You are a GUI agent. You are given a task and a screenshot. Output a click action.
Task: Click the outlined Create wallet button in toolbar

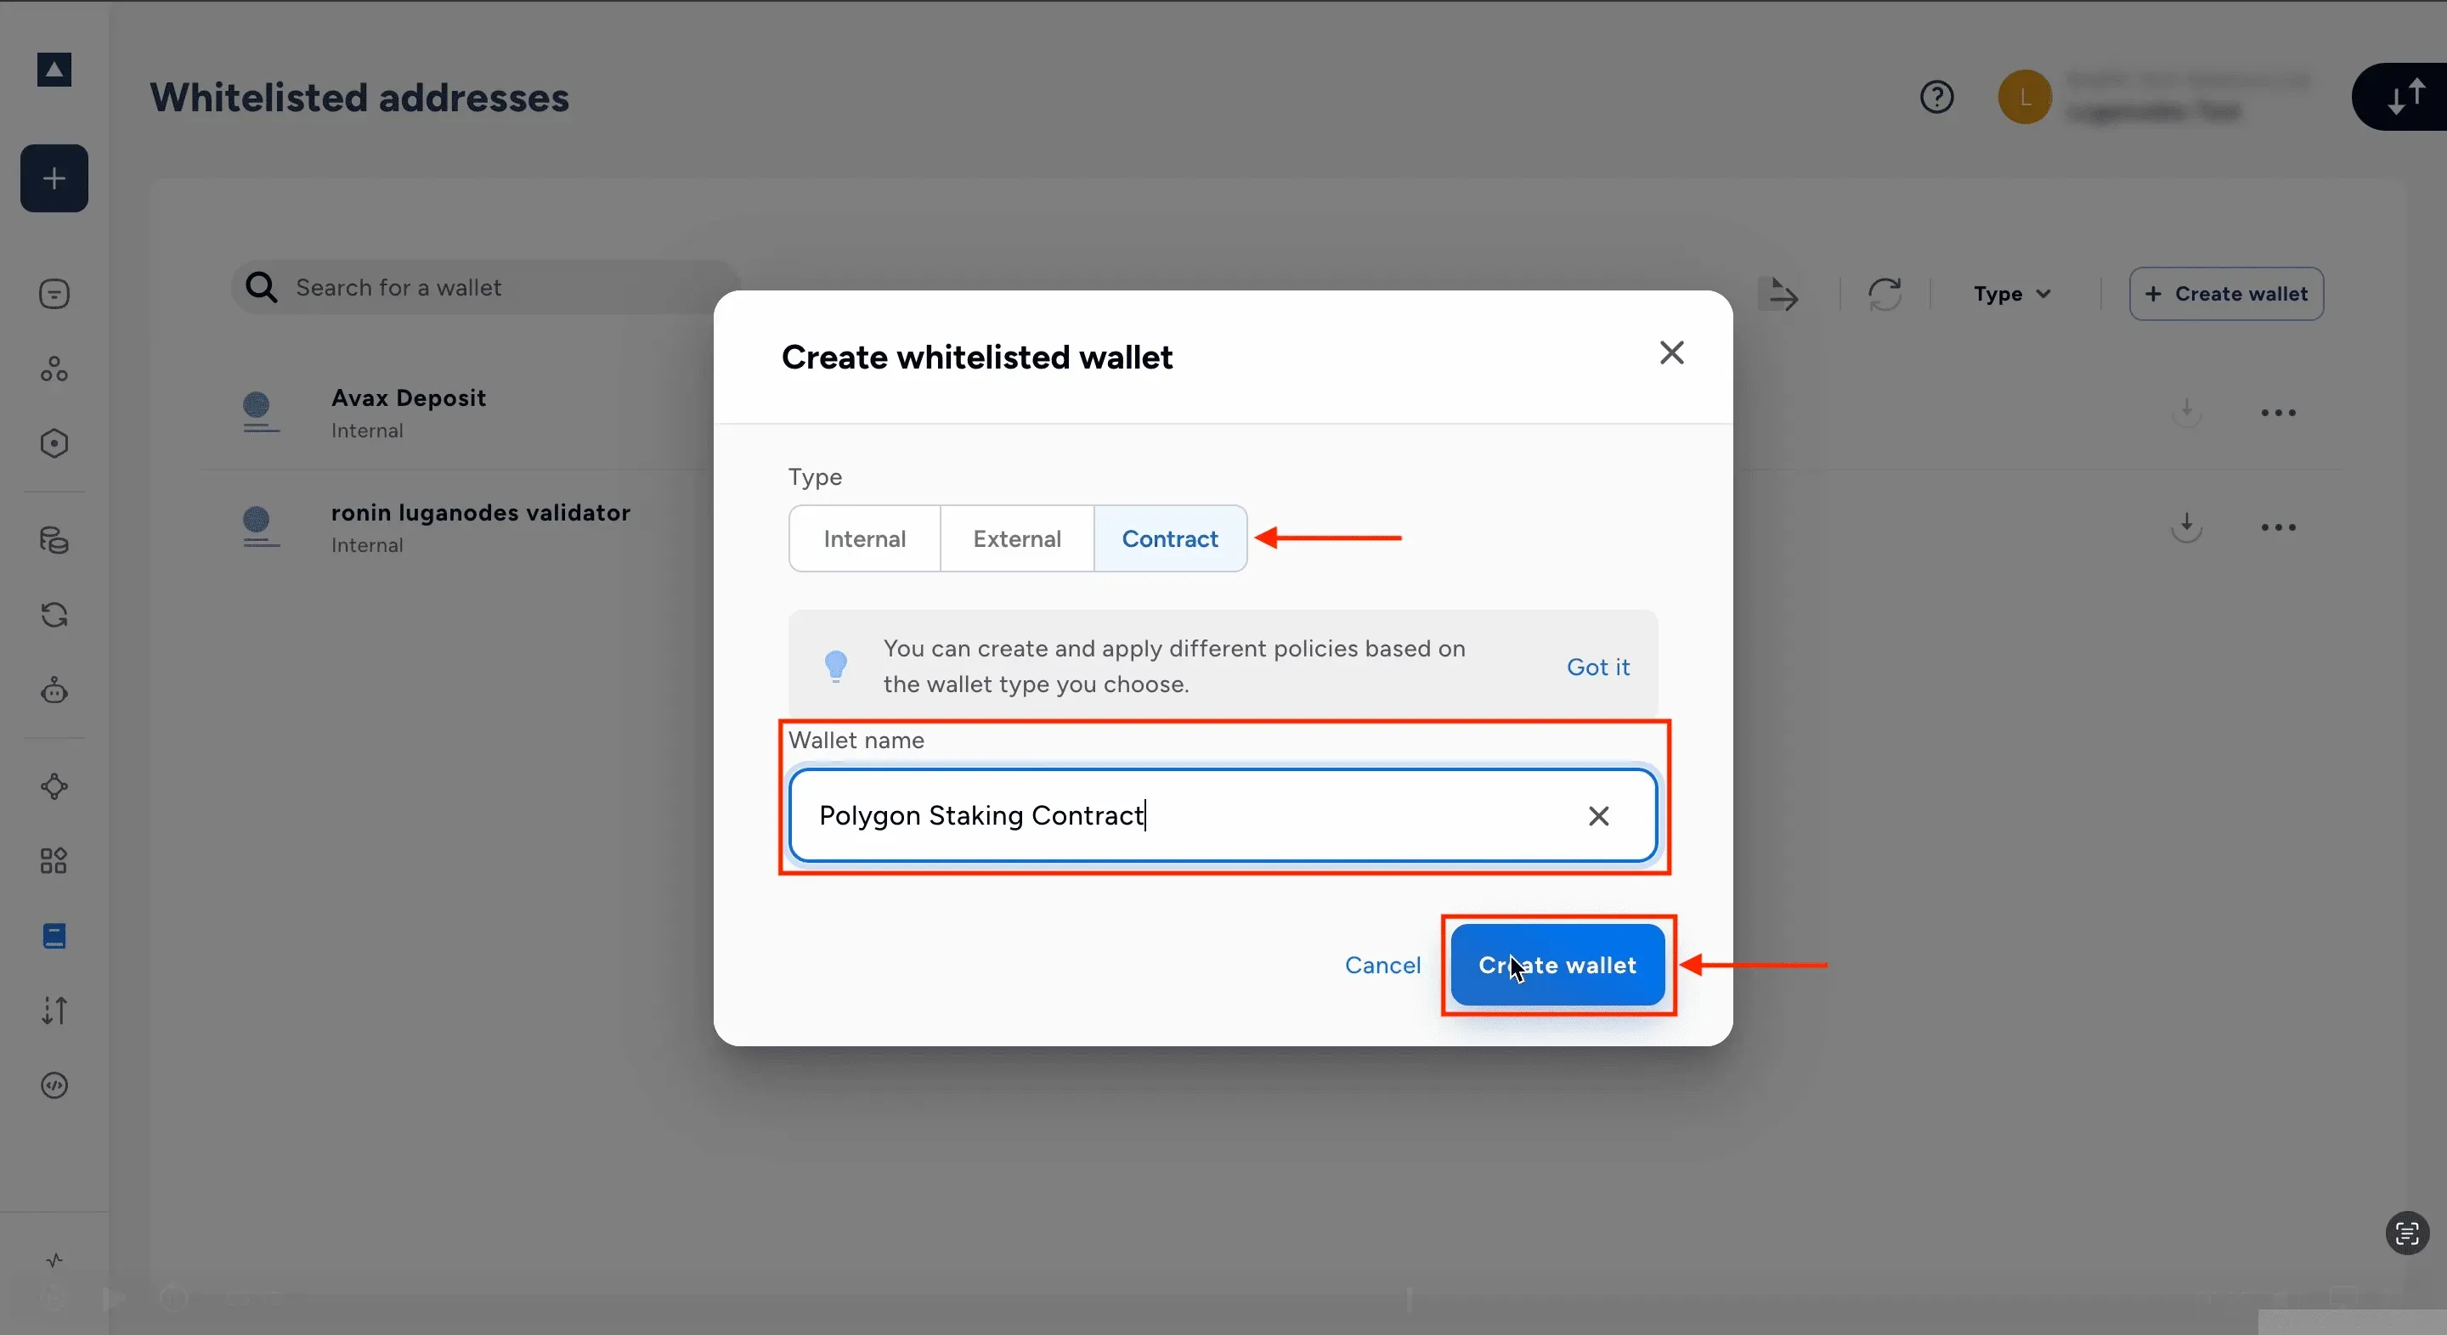2226,295
